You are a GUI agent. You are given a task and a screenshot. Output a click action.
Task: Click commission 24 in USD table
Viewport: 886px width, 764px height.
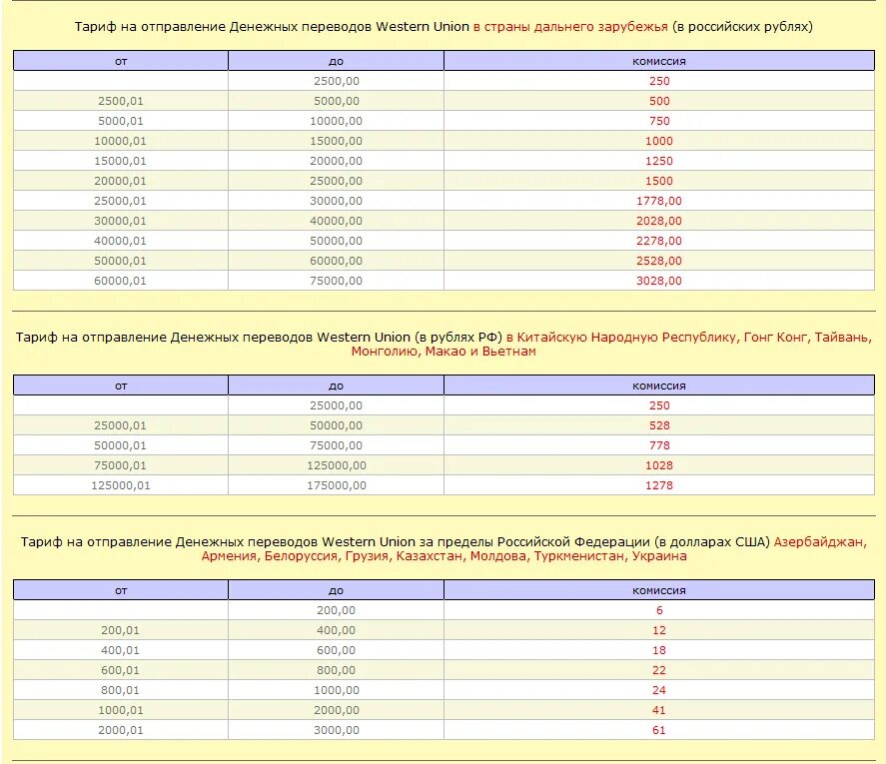click(659, 690)
